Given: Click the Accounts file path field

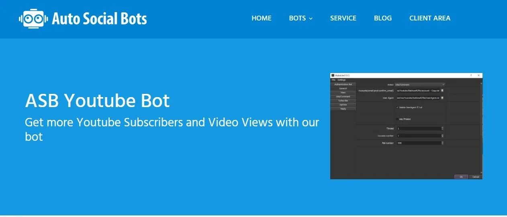Looking at the screenshot, I should click(x=417, y=91).
